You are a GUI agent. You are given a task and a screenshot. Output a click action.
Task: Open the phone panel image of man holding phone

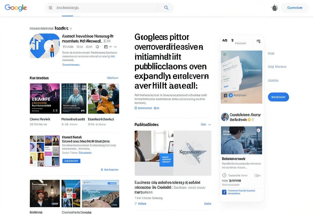(241, 140)
